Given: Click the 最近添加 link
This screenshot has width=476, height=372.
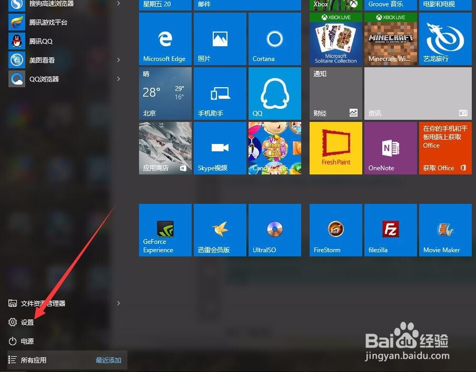Looking at the screenshot, I should tap(108, 360).
